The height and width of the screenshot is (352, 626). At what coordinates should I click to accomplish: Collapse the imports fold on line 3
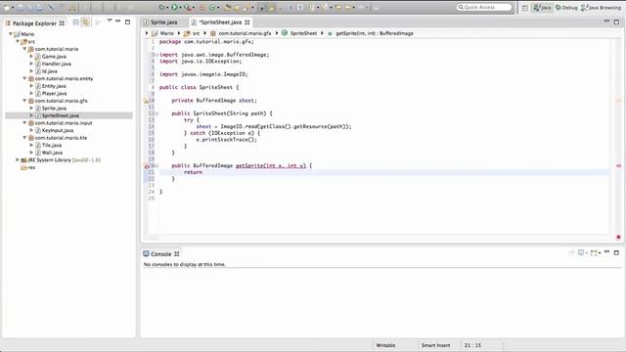pyautogui.click(x=156, y=55)
